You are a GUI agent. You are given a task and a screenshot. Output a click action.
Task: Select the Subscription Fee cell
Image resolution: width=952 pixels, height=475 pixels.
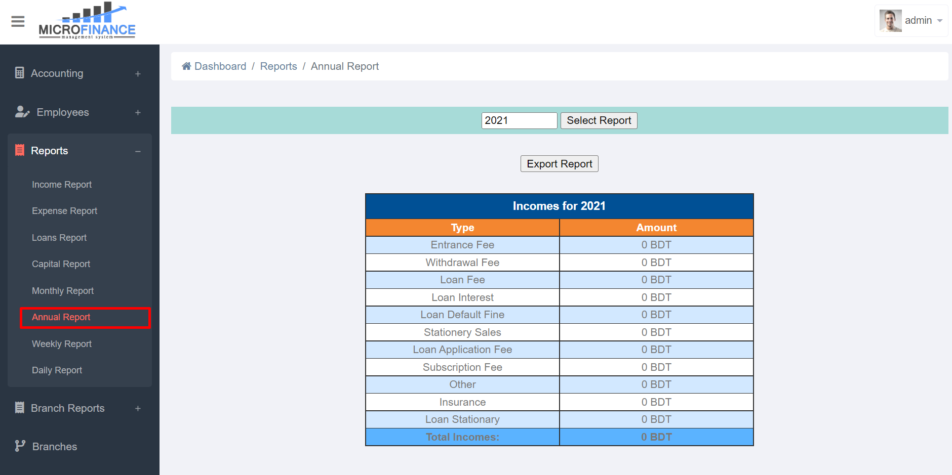tap(463, 367)
